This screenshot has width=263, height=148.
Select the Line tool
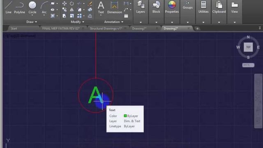coord(8,7)
